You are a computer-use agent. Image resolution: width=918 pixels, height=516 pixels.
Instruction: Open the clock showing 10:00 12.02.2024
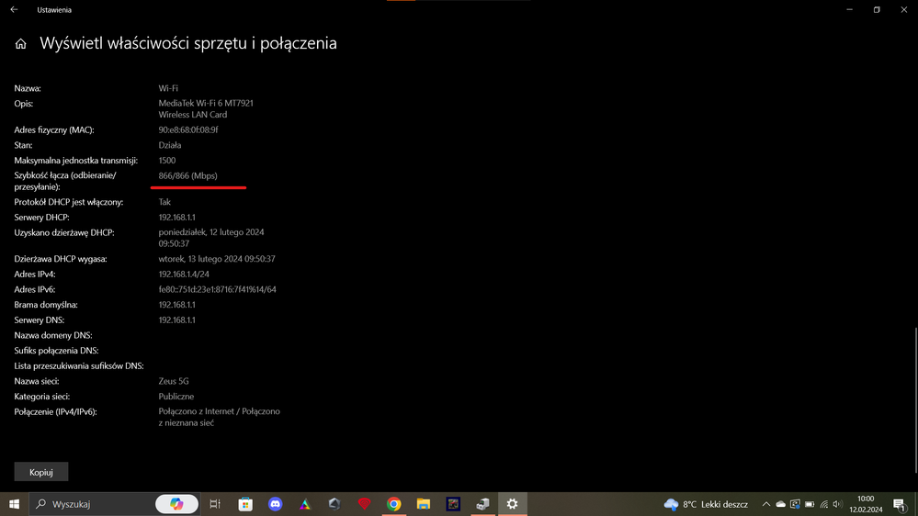pos(866,504)
